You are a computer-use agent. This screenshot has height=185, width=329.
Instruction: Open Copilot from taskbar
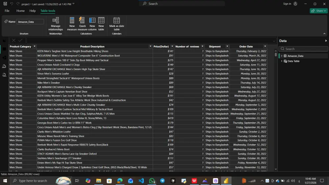point(88,181)
